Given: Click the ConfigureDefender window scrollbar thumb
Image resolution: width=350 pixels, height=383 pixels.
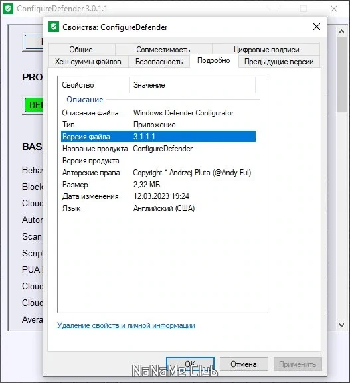Looking at the screenshot, I should tap(341, 74).
